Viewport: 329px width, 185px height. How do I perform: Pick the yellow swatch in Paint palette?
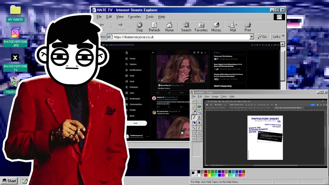click(x=209, y=175)
